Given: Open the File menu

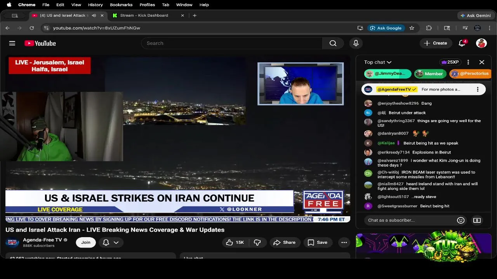Looking at the screenshot, I should click(46, 5).
